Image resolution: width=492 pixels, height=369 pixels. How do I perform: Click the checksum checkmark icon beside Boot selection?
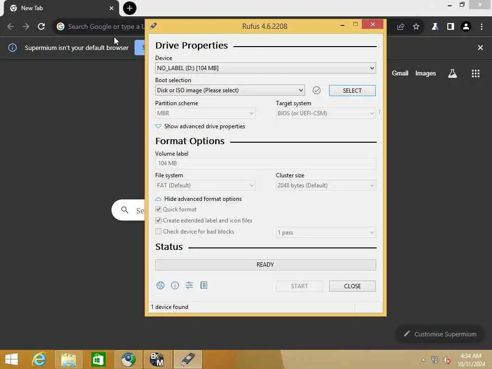coord(317,90)
